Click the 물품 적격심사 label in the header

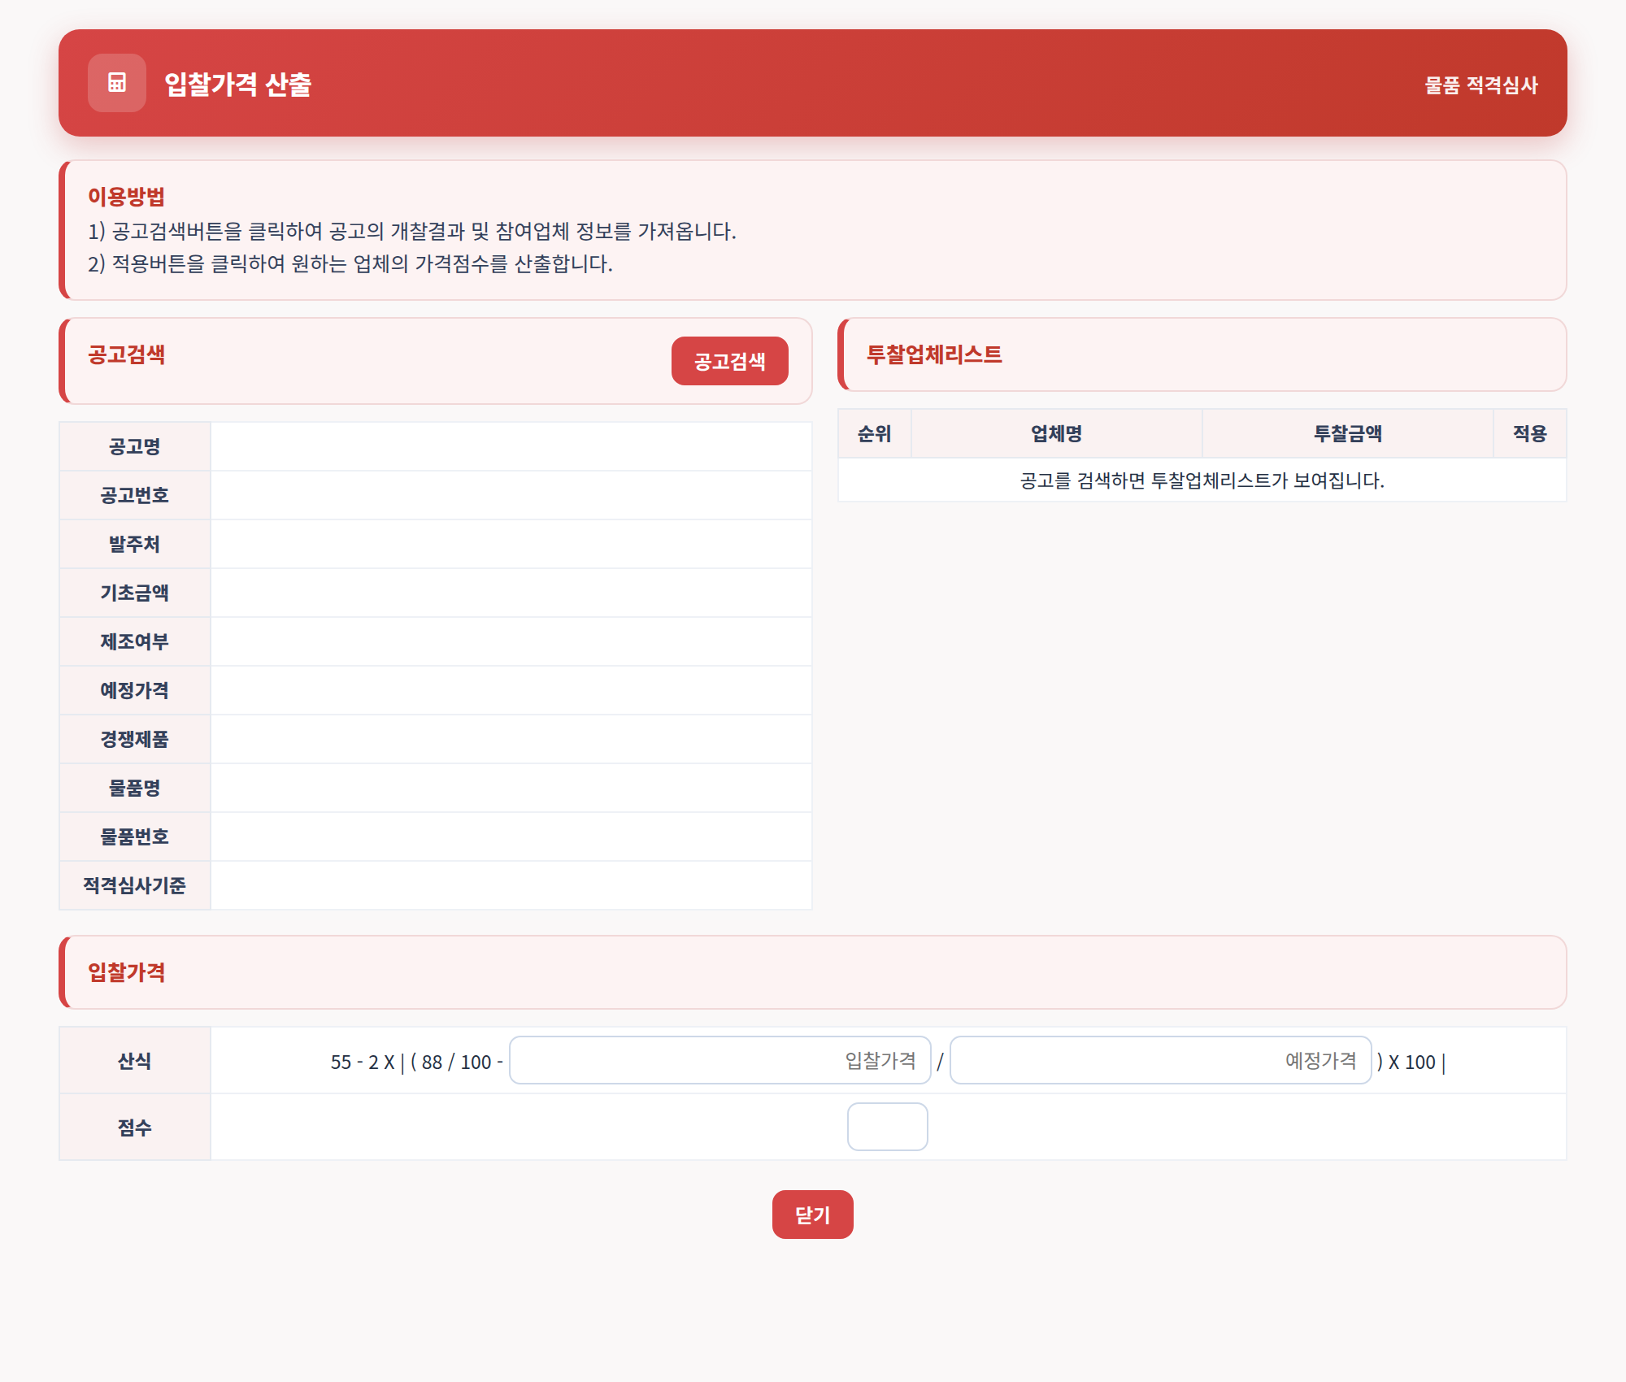click(1481, 85)
